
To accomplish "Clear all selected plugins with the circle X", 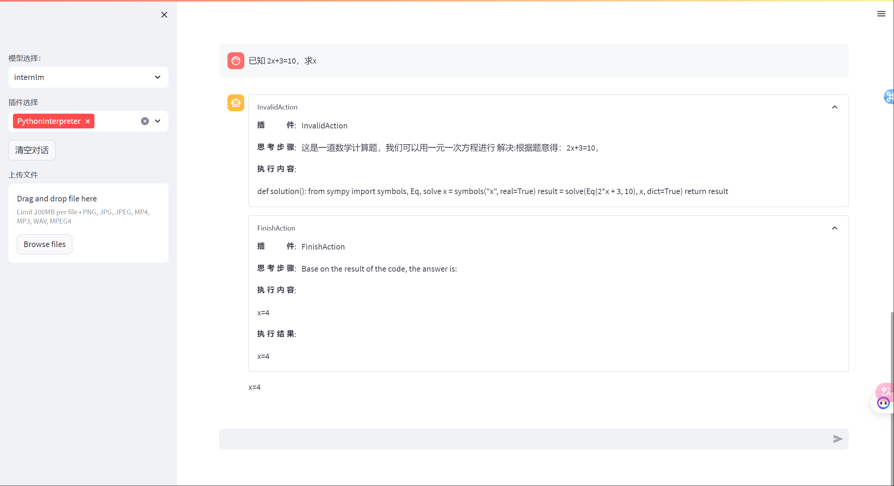I will click(145, 121).
